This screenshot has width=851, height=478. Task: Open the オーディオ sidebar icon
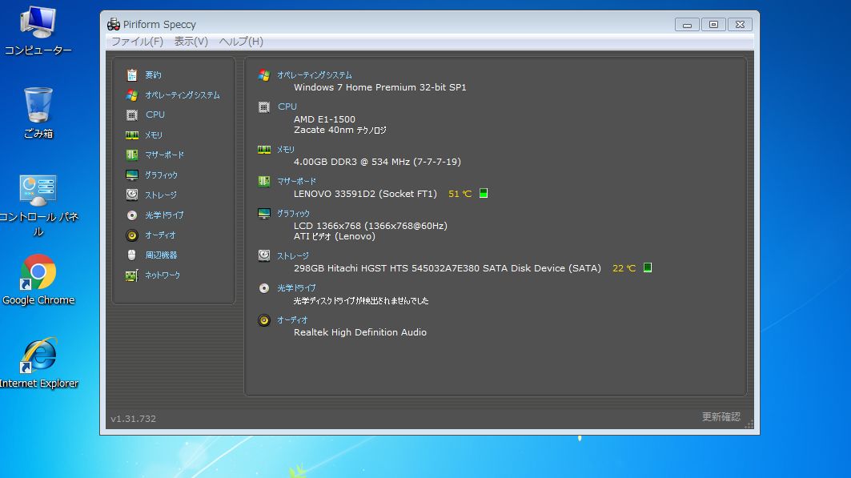[131, 235]
